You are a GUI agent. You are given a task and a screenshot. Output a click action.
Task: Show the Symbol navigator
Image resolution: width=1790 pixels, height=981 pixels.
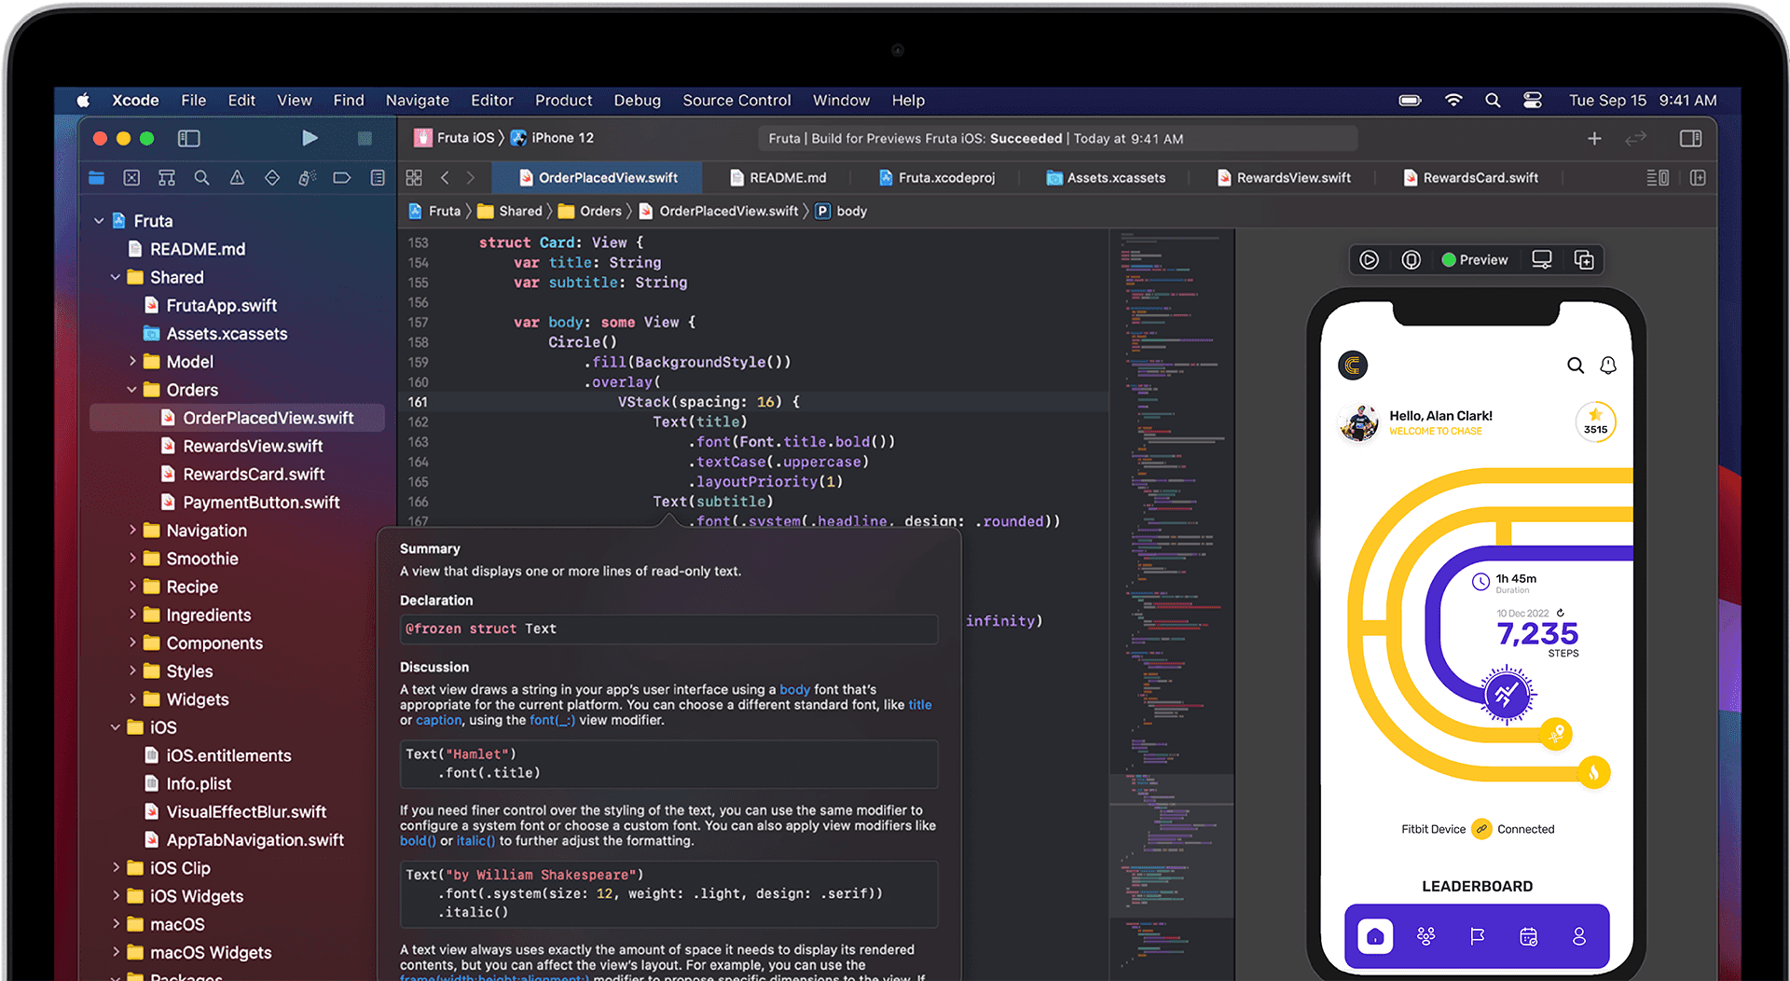167,177
